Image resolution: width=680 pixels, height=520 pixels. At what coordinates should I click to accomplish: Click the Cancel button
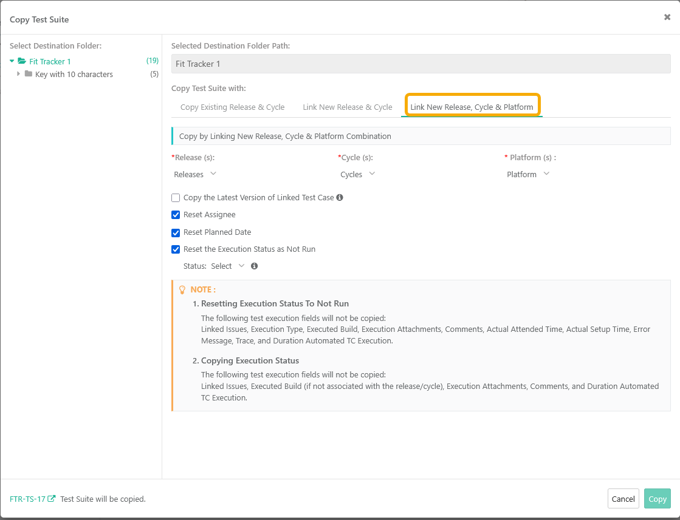click(623, 499)
